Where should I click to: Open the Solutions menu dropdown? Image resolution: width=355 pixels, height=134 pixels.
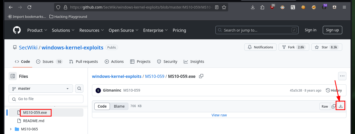(x=63, y=30)
